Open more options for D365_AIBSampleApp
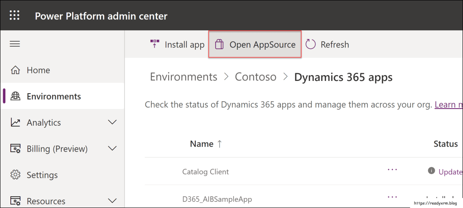The height and width of the screenshot is (208, 463). tap(392, 197)
